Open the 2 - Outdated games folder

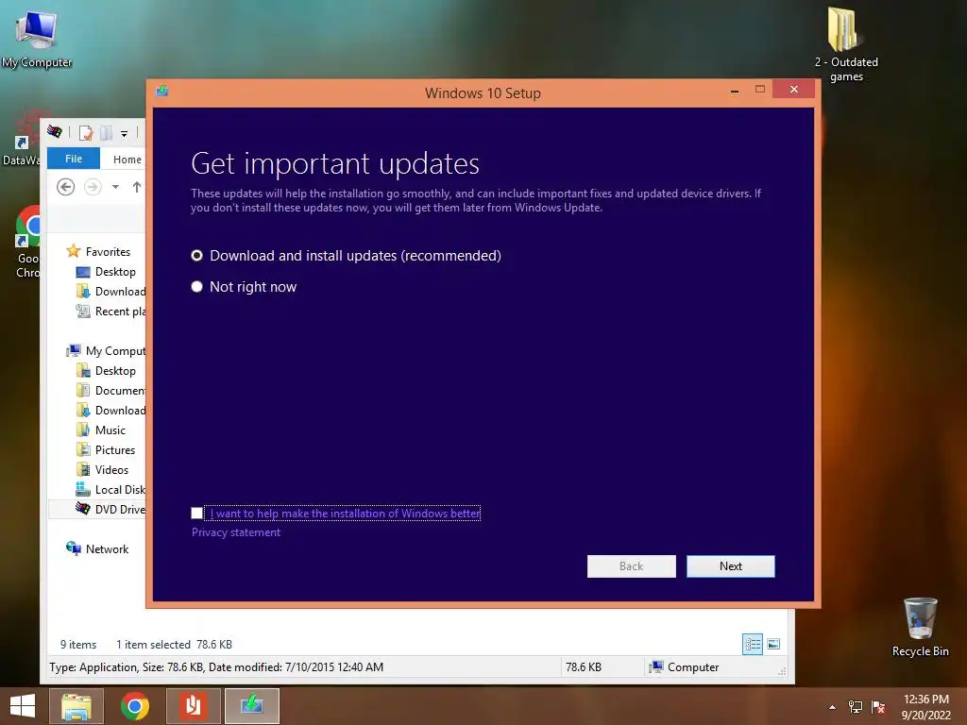point(846,44)
